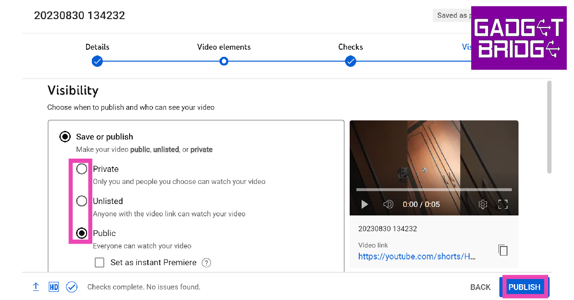574x300 pixels.
Task: Select the Private visibility option
Action: coord(82,169)
